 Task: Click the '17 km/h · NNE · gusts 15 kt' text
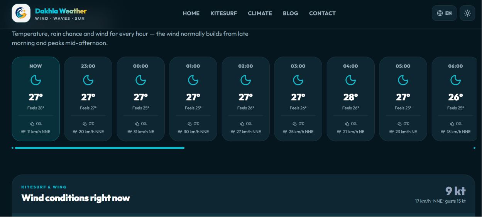point(440,201)
